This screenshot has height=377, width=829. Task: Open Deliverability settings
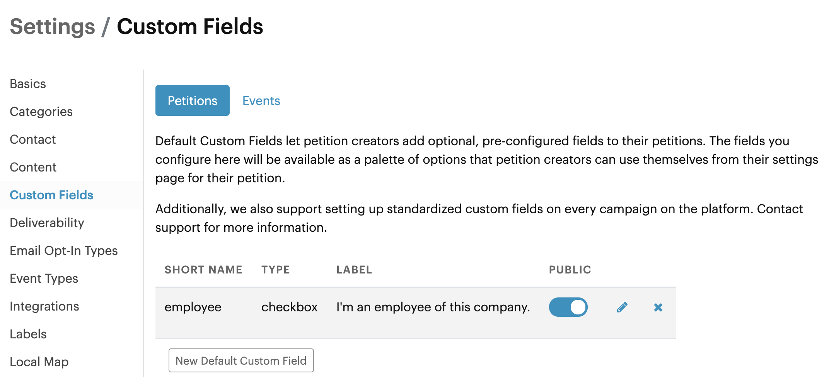point(47,223)
